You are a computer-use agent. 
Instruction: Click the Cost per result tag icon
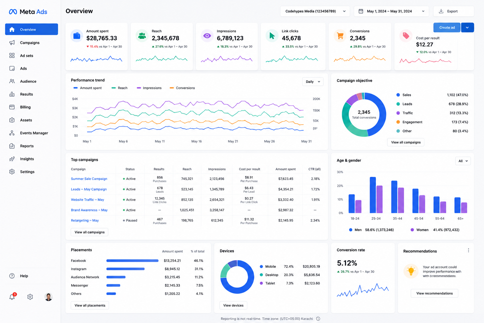pos(406,36)
